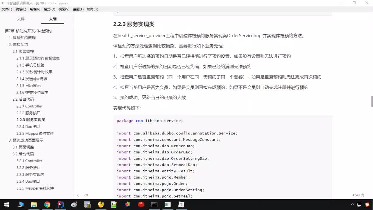
Task: Switch sidebar to 大纲 tab
Action: (x=53, y=19)
